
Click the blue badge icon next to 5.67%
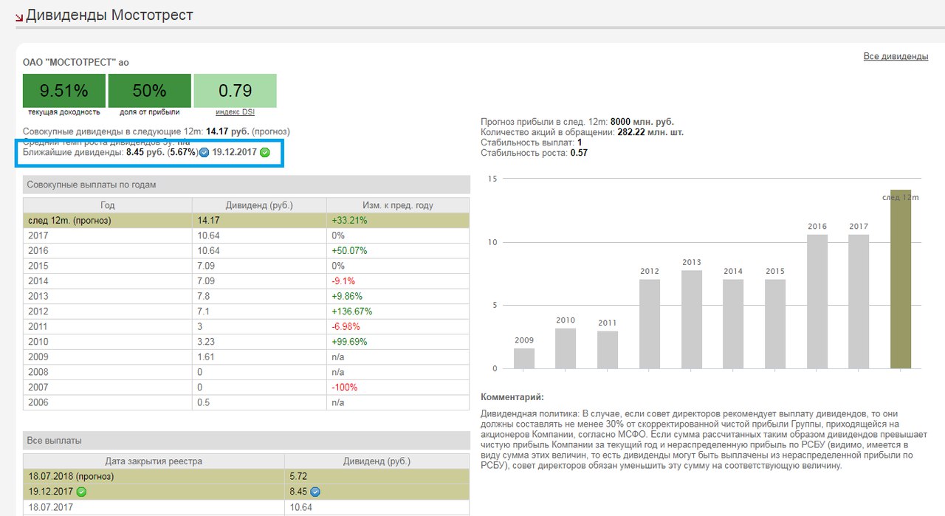click(x=204, y=153)
